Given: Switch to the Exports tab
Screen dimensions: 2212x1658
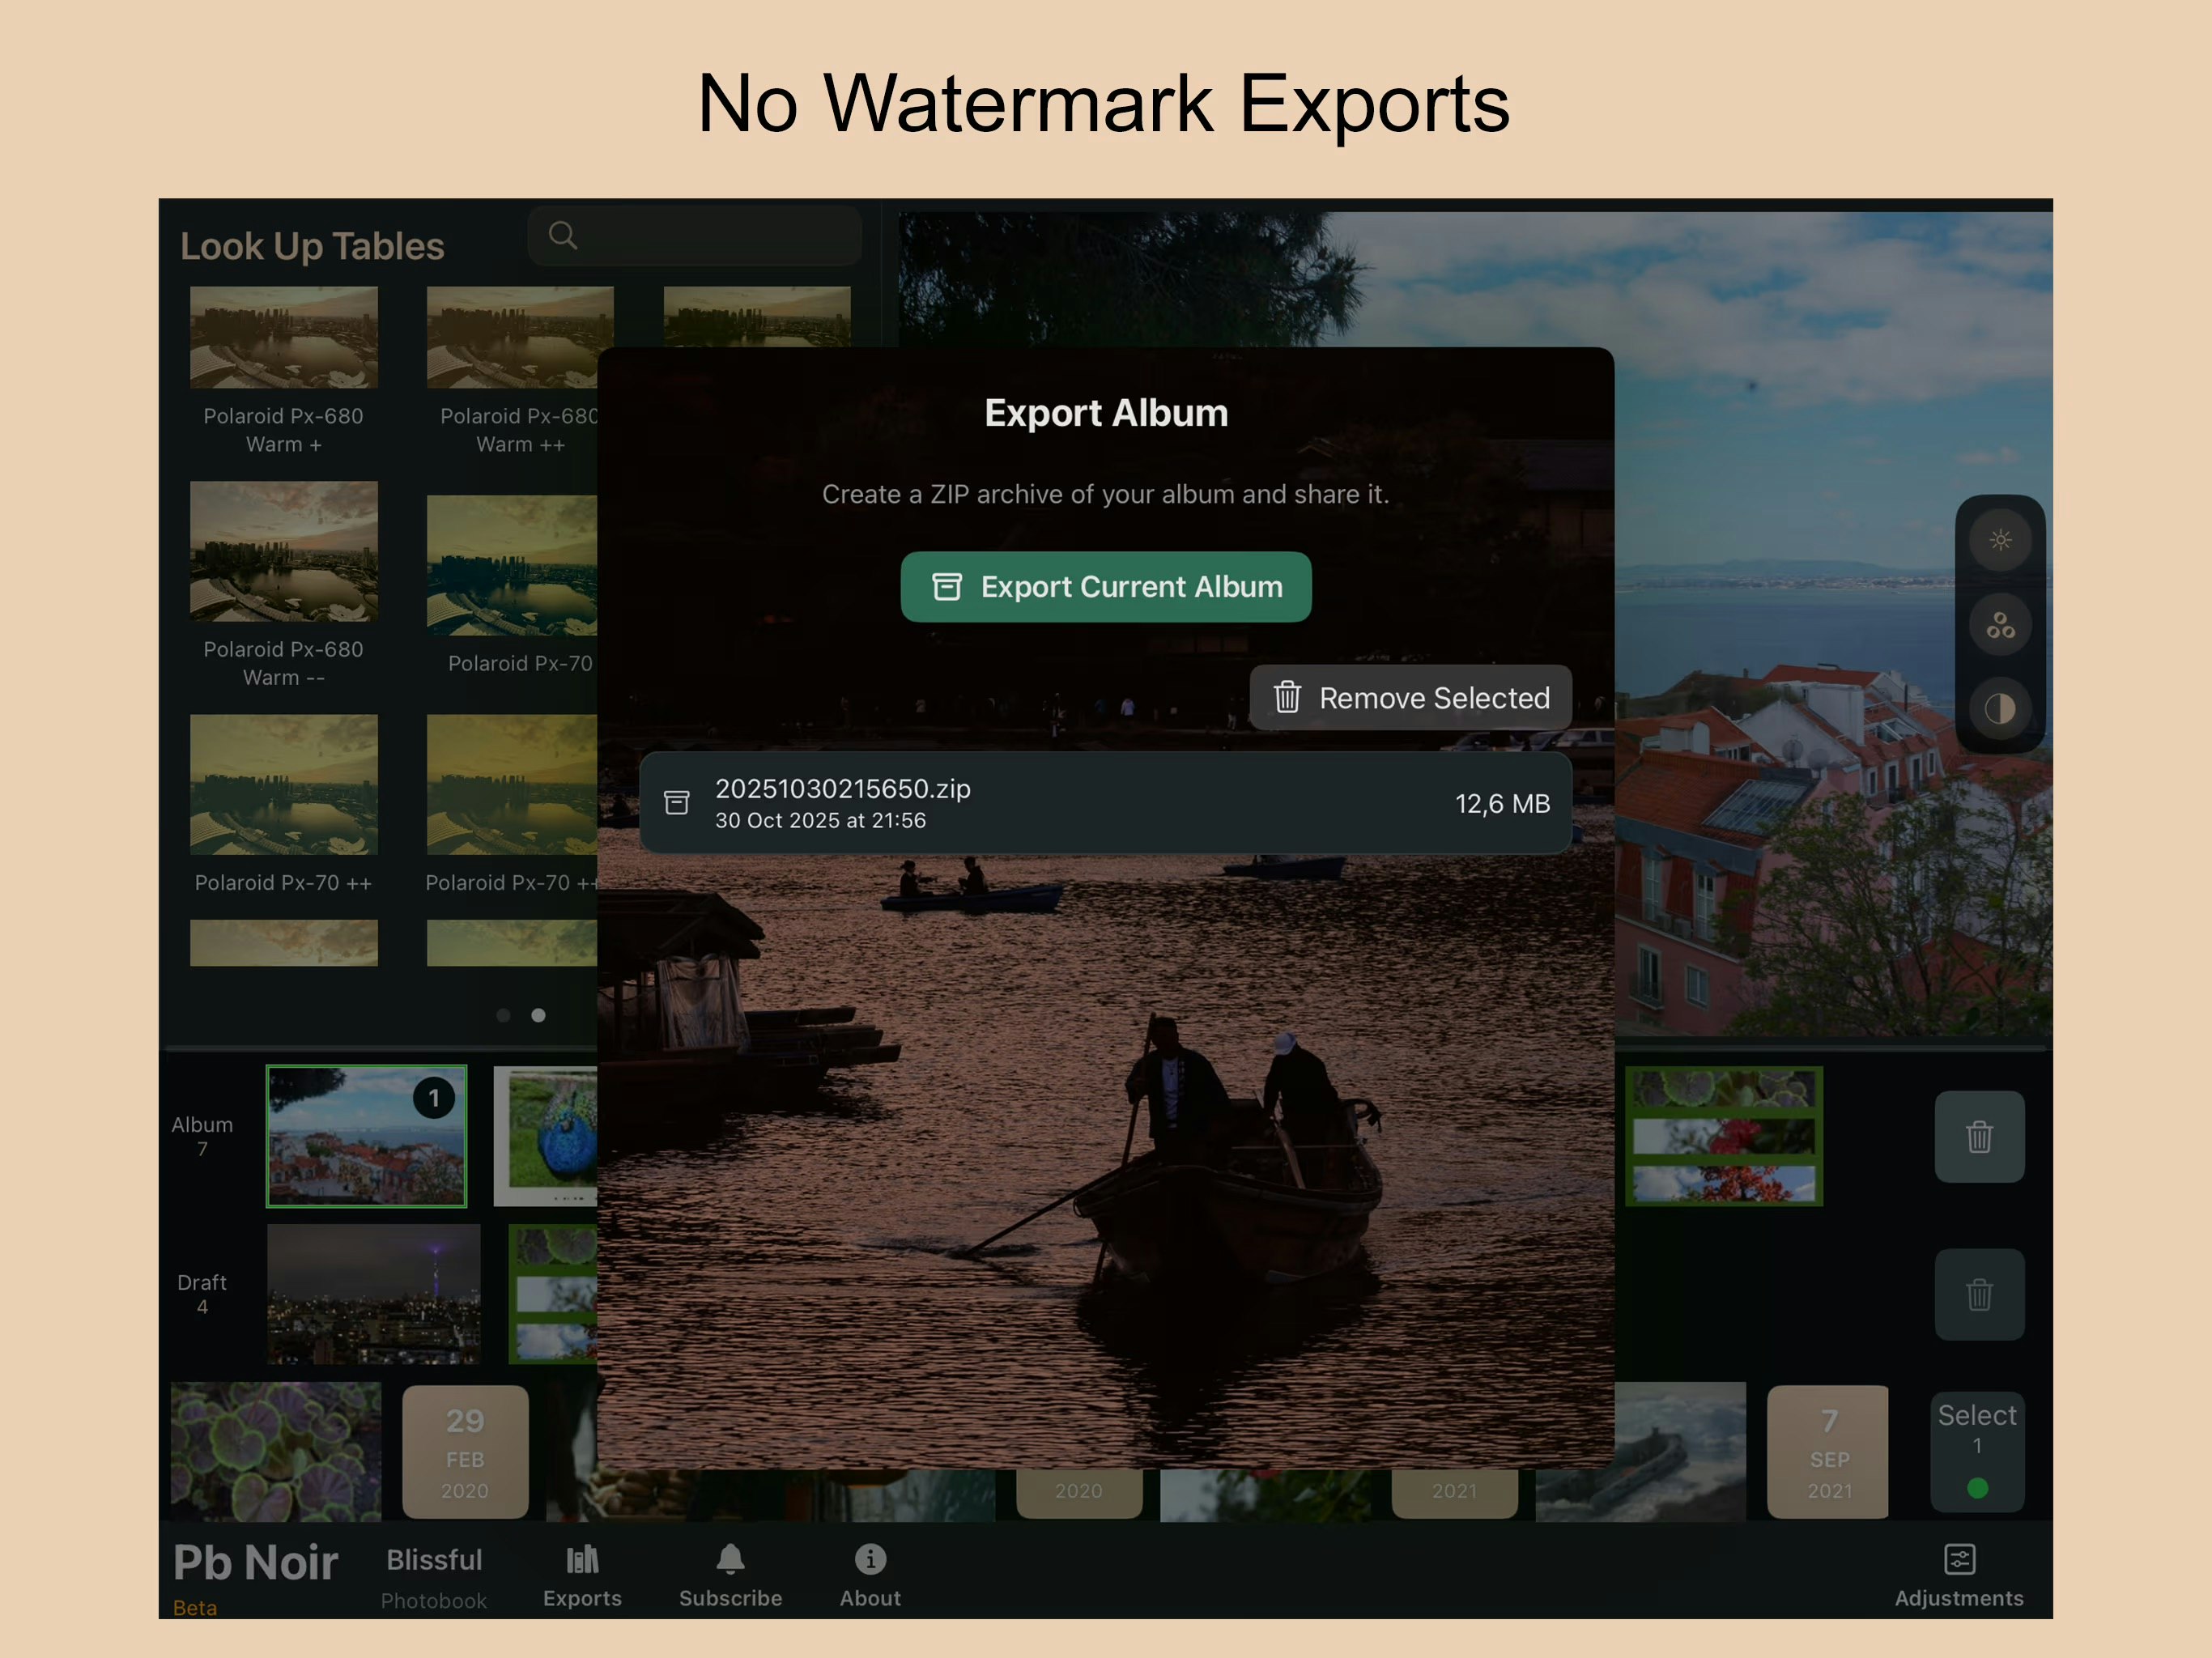Looking at the screenshot, I should click(583, 1570).
